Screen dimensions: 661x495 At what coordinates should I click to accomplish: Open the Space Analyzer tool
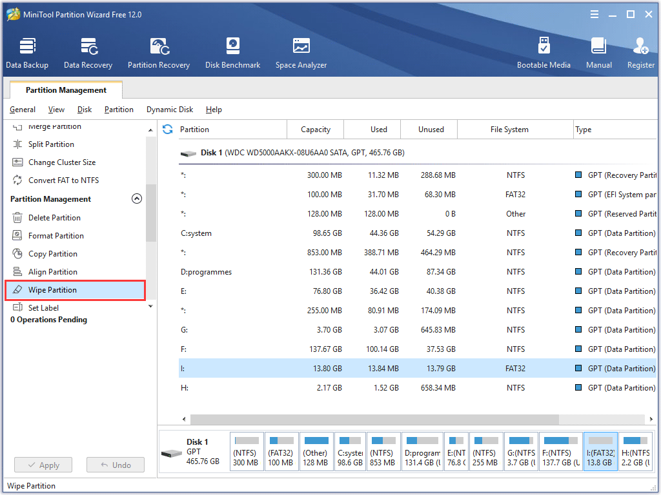[x=301, y=53]
